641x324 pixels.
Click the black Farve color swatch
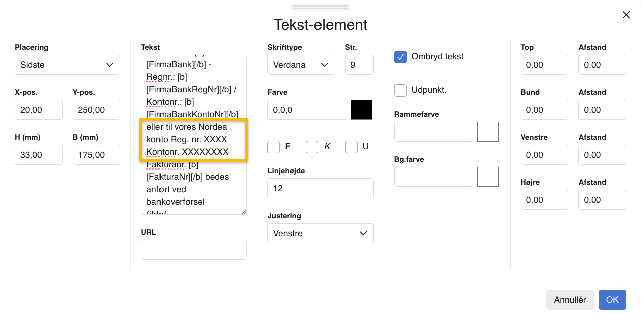(361, 109)
